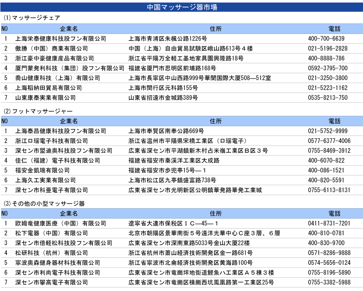Viewport: 363px width, 291px height.
Task: Click "厦門蒙発利科技（集団）股フン有限公司"
Action: [70, 68]
